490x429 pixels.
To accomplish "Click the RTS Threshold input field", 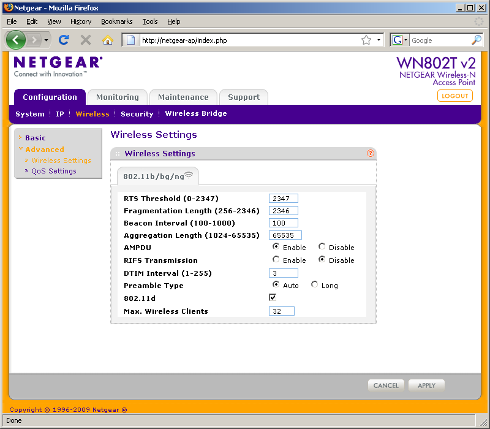I will point(284,198).
